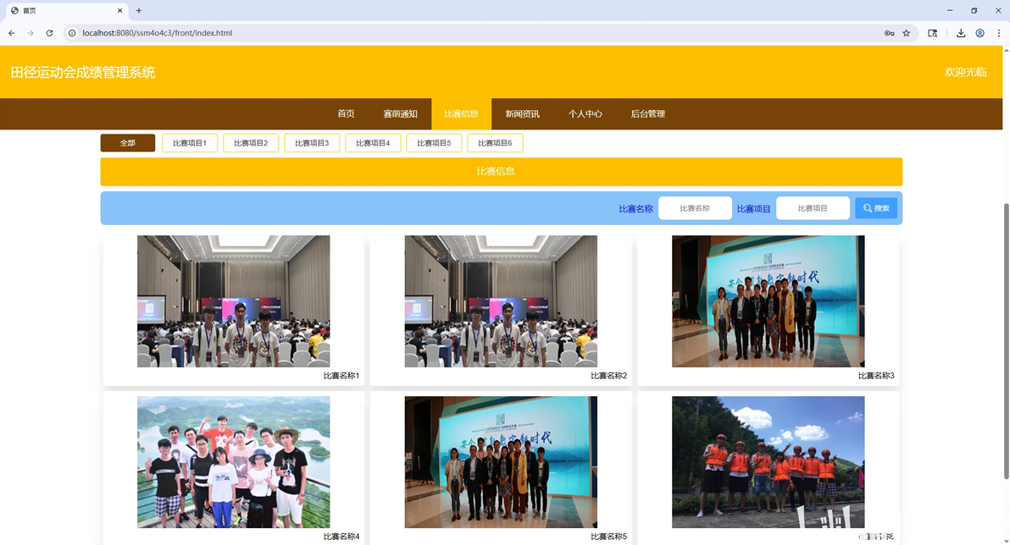
Task: Open new browser tab with plus icon
Action: (x=138, y=10)
